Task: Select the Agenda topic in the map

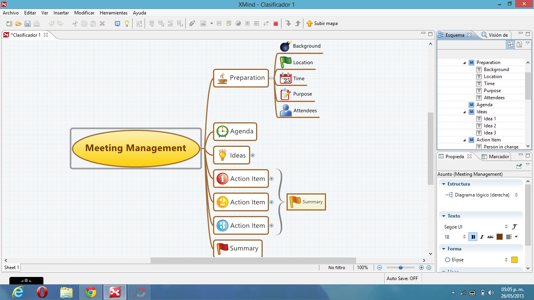Action: click(235, 131)
